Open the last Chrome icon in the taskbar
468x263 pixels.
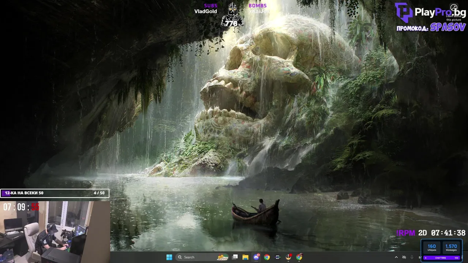click(x=299, y=257)
